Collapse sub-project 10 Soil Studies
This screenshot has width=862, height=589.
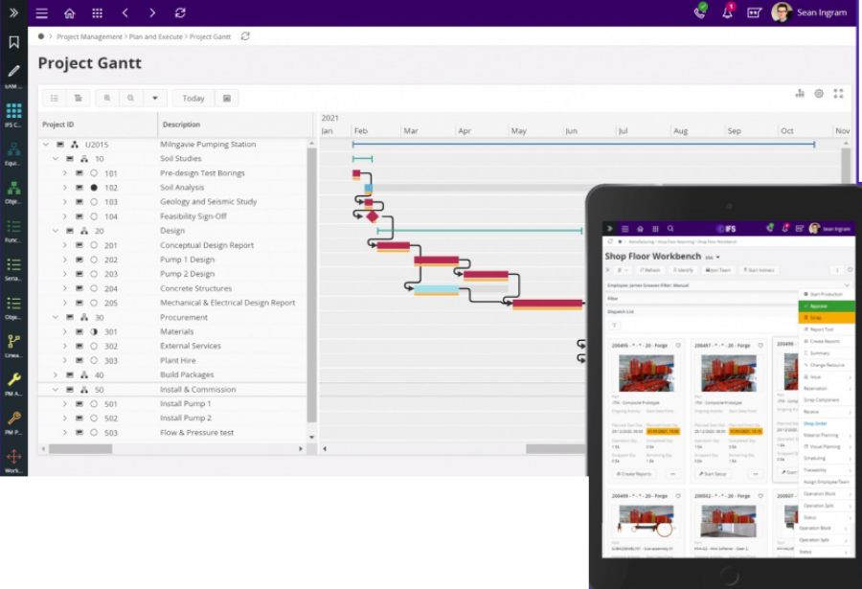point(56,158)
